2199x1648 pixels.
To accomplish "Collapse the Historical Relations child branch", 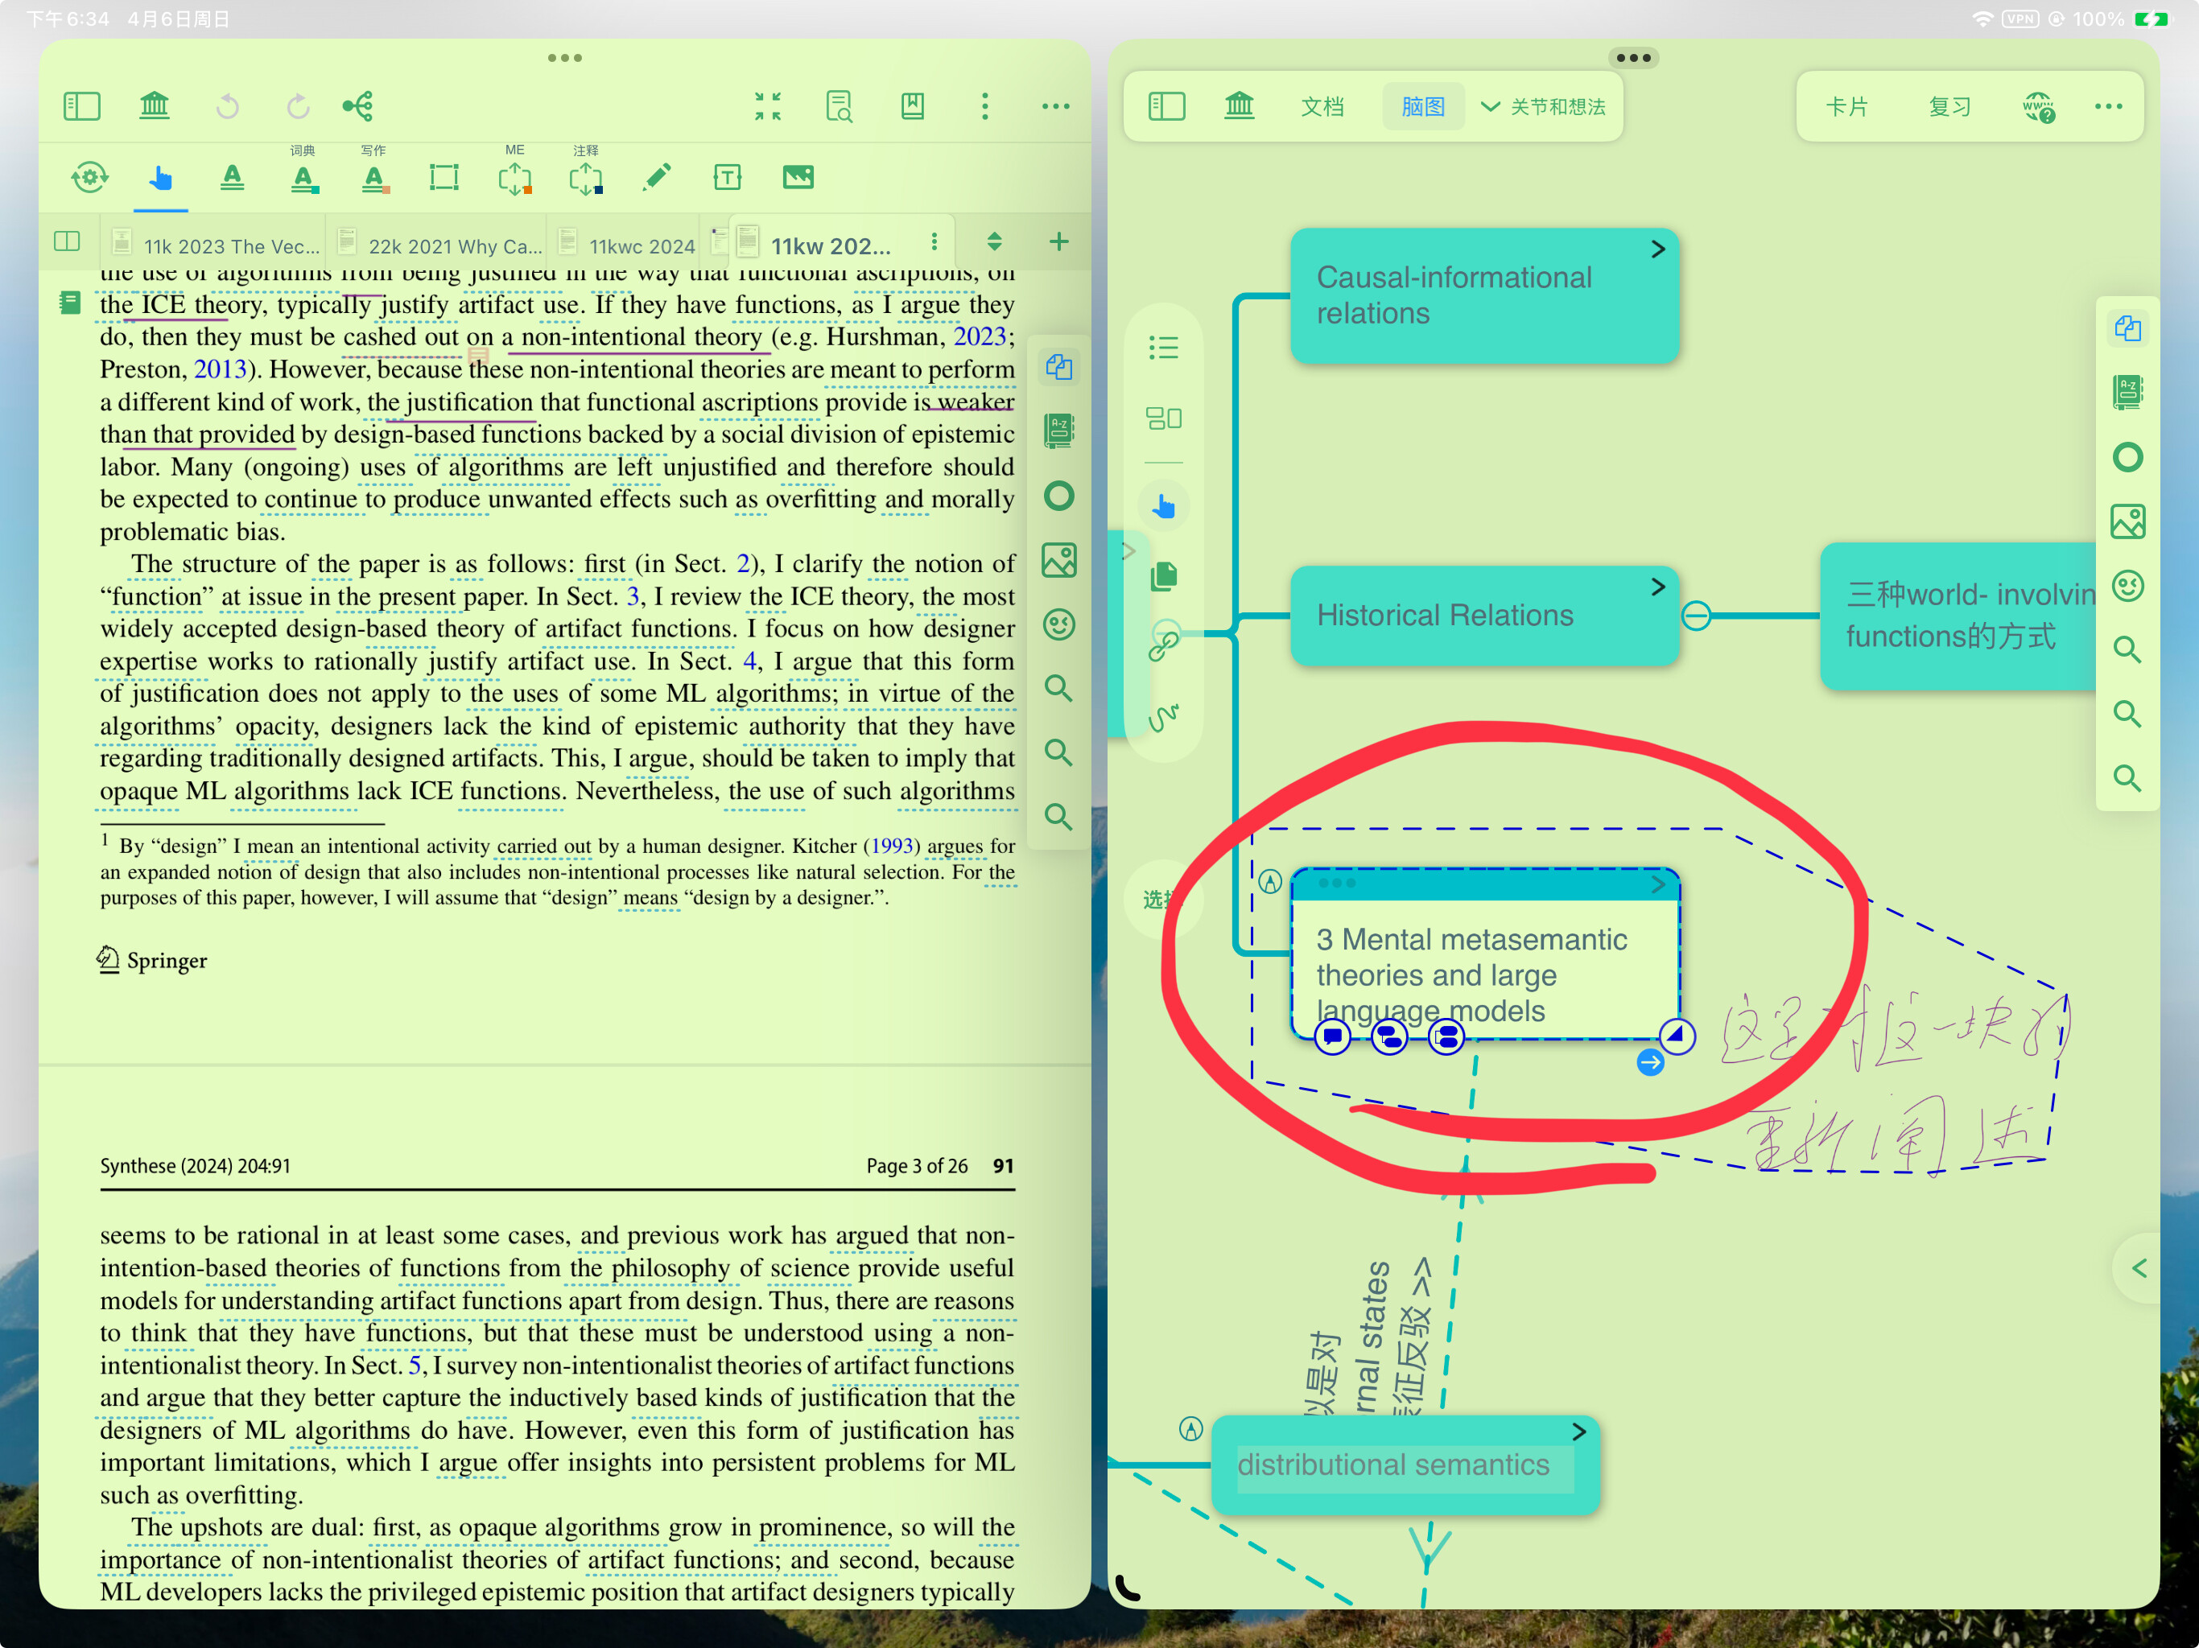I will pos(1696,616).
